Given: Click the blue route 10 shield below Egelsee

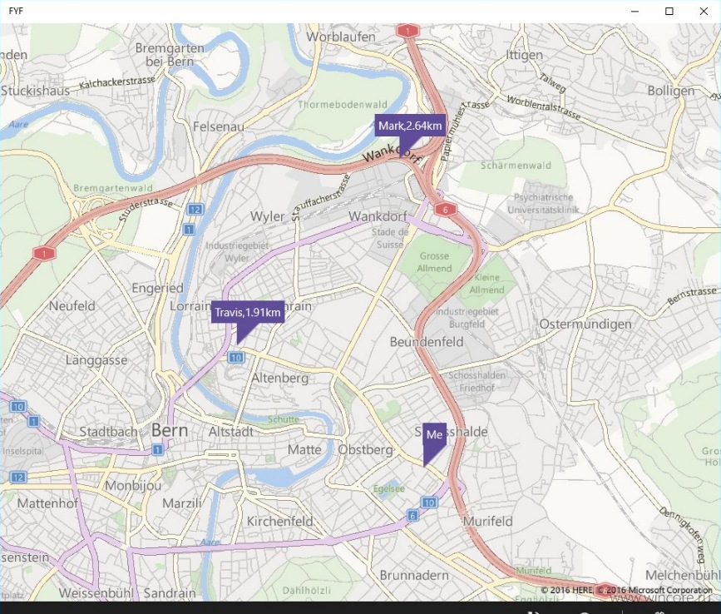Looking at the screenshot, I should click(x=428, y=503).
